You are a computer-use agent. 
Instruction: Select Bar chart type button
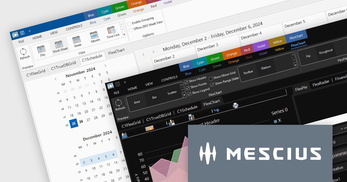[154, 97]
